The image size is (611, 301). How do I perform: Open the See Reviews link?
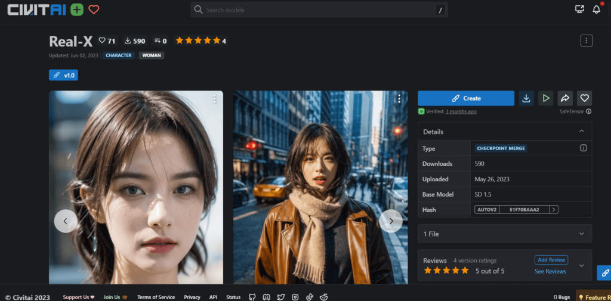[550, 271]
